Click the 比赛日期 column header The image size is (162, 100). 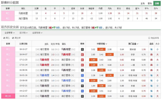pyautogui.click(x=23, y=44)
